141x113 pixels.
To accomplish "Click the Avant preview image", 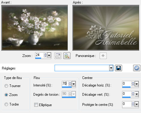I will point(34,28).
